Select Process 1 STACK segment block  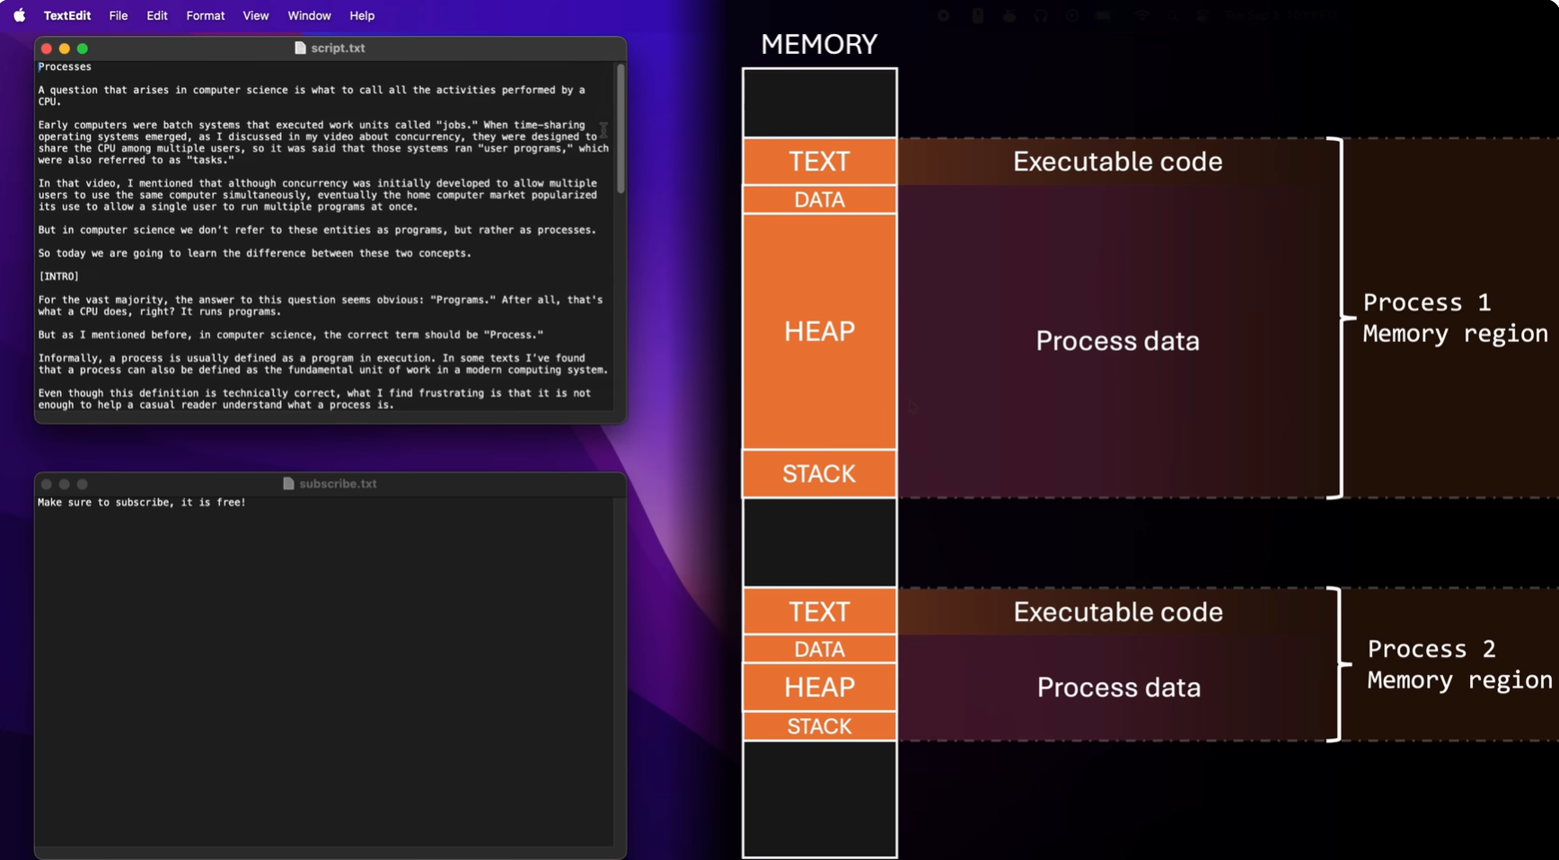click(x=819, y=473)
